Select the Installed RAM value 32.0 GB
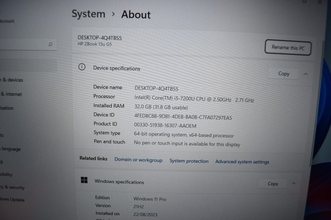Screen dimensions: 331x220 click(161, 107)
